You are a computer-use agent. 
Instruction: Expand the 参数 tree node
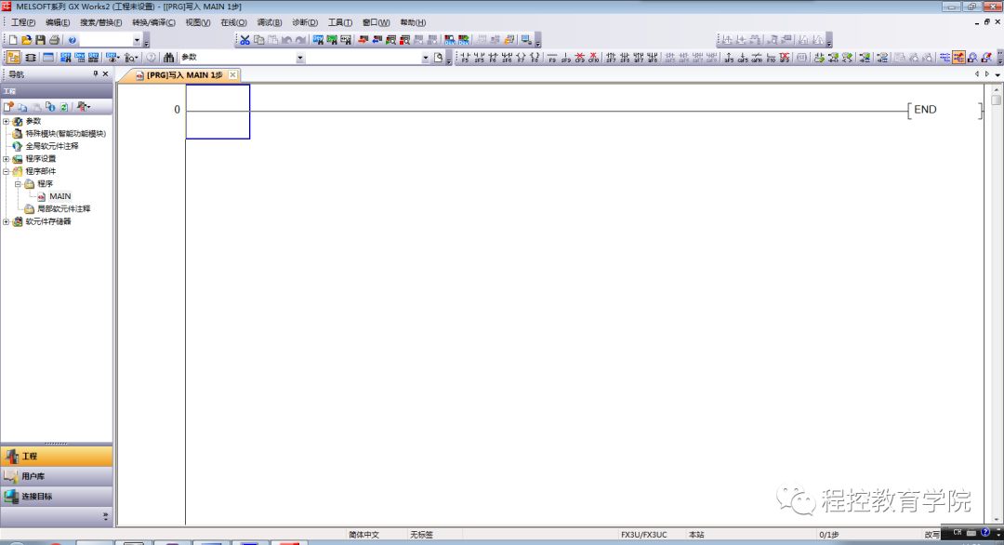click(x=7, y=121)
